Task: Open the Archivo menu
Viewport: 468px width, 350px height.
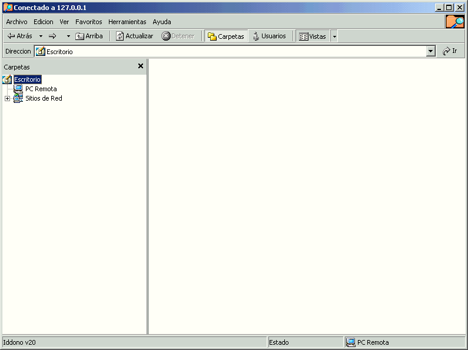Action: click(16, 22)
